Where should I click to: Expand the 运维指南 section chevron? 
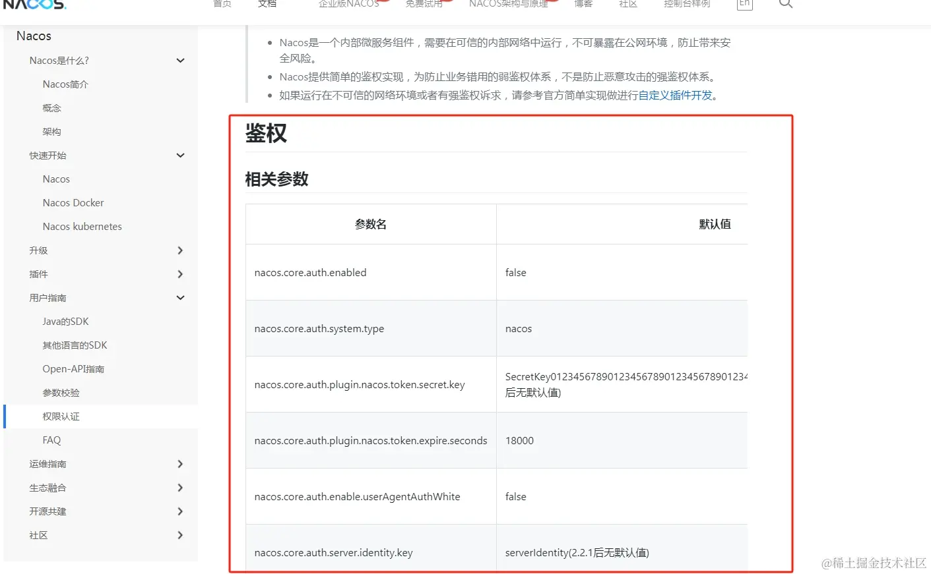(180, 464)
